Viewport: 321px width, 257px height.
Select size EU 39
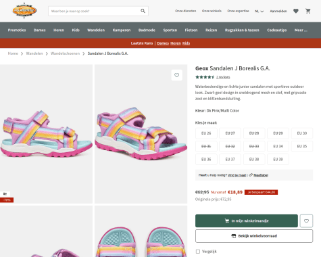pos(278,159)
